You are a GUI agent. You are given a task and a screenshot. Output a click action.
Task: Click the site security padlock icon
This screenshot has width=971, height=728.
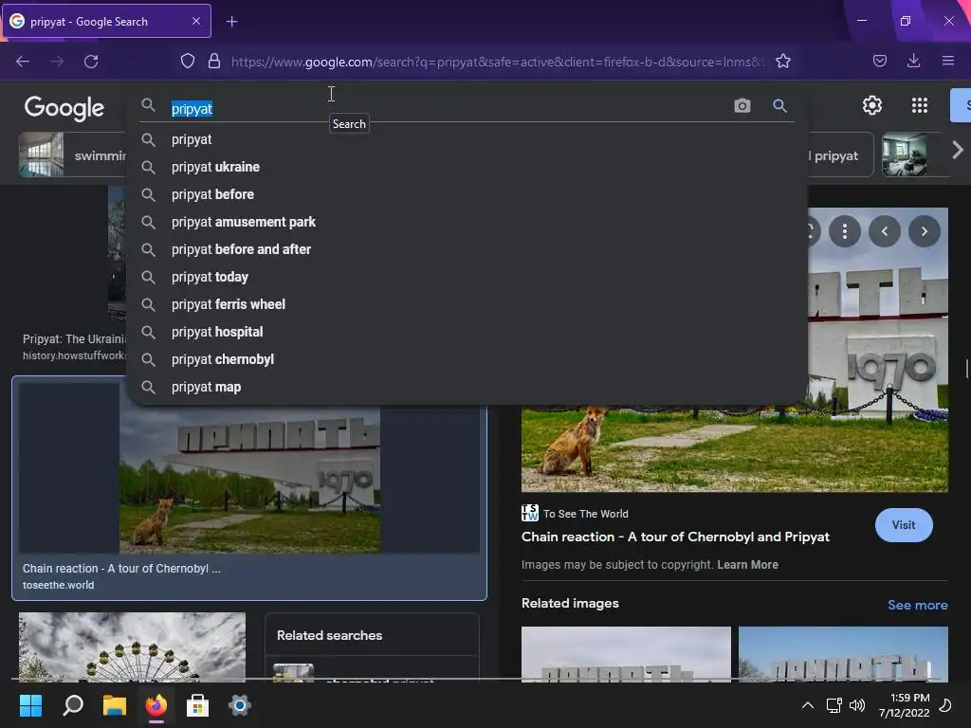214,62
